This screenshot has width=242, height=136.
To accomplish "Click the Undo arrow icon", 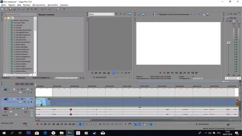I will click(x=42, y=9).
